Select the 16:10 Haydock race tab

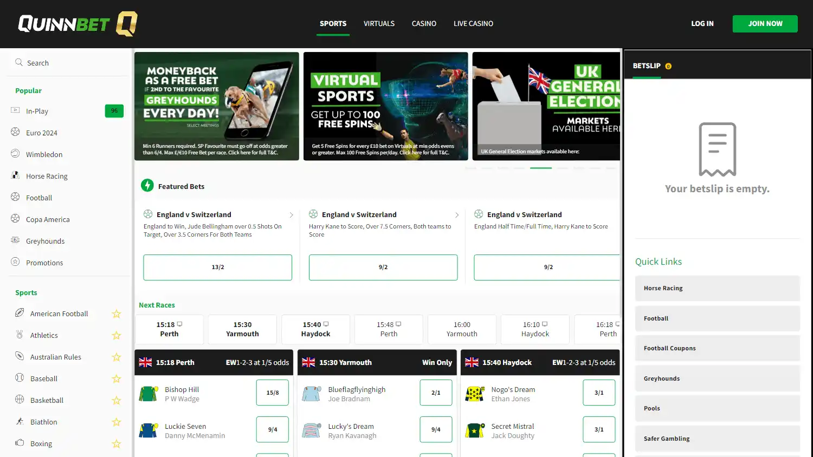(x=535, y=329)
